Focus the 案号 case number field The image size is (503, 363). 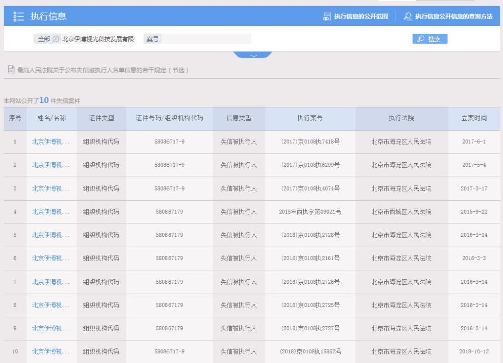[206, 39]
